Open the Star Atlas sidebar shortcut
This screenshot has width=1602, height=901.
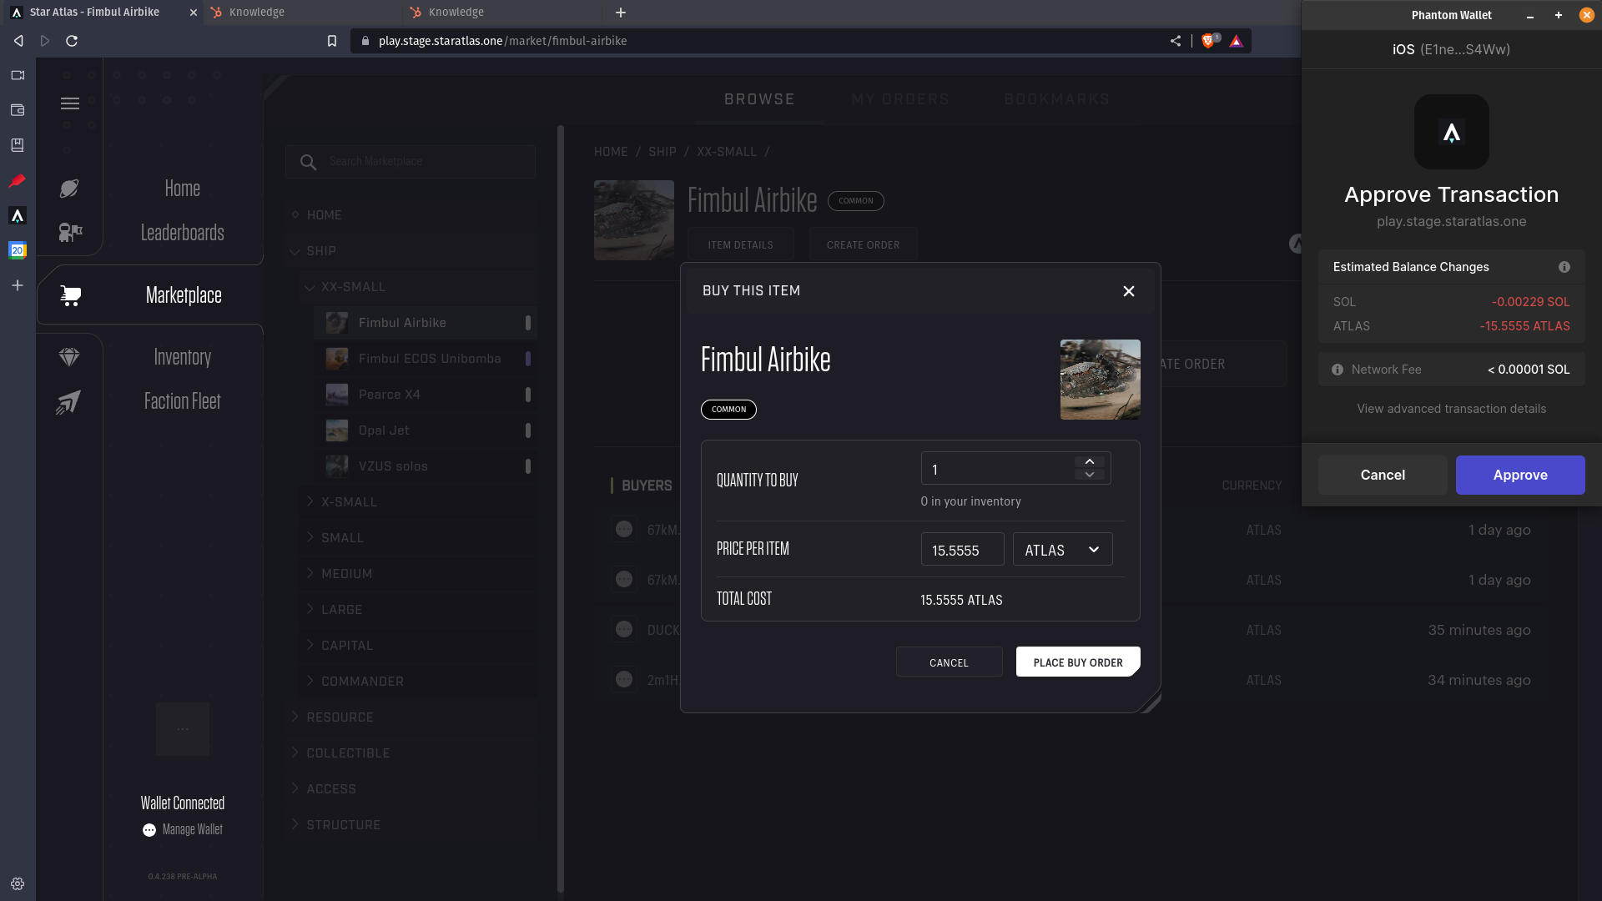point(18,215)
